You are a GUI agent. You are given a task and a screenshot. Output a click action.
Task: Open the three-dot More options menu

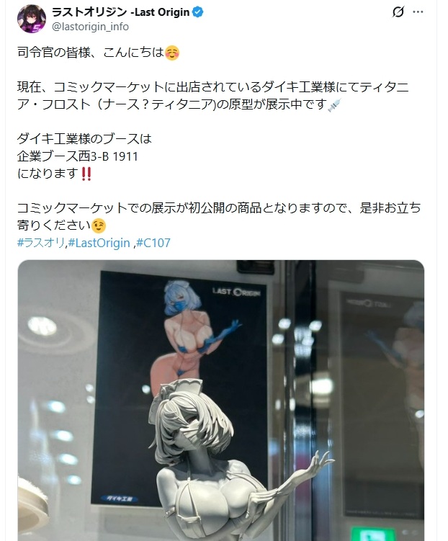tap(418, 12)
